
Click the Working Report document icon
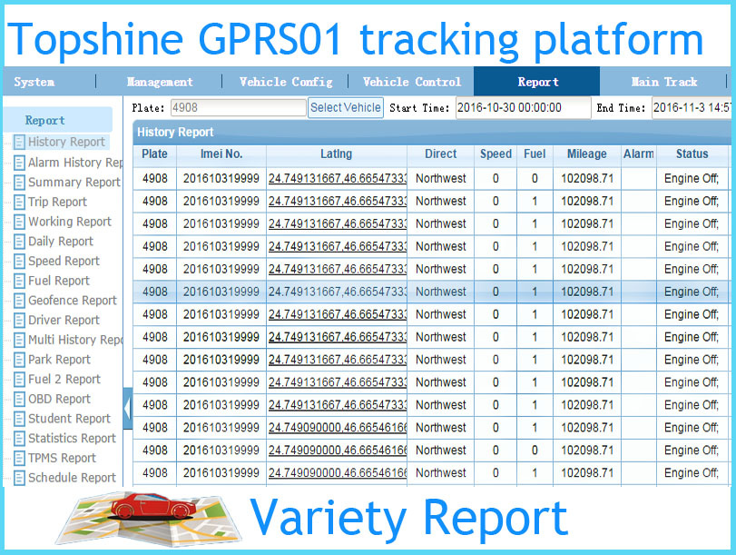point(19,222)
